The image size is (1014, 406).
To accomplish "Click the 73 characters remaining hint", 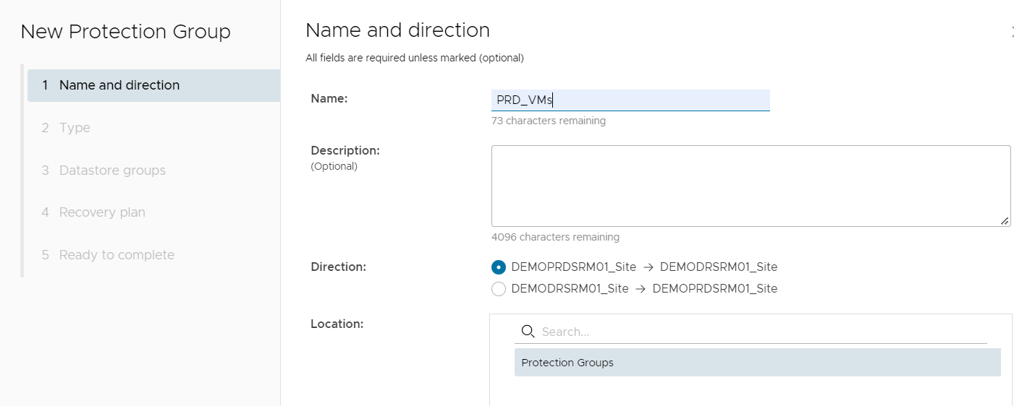I will click(548, 121).
